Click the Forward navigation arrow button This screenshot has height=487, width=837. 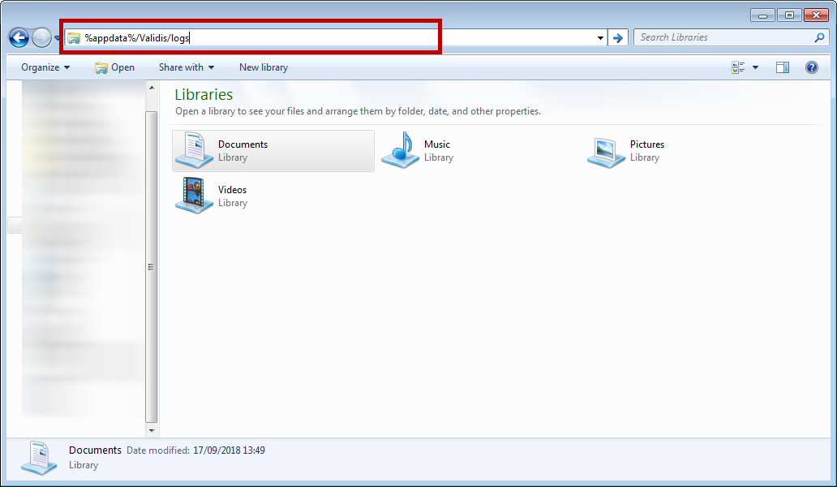[x=41, y=37]
